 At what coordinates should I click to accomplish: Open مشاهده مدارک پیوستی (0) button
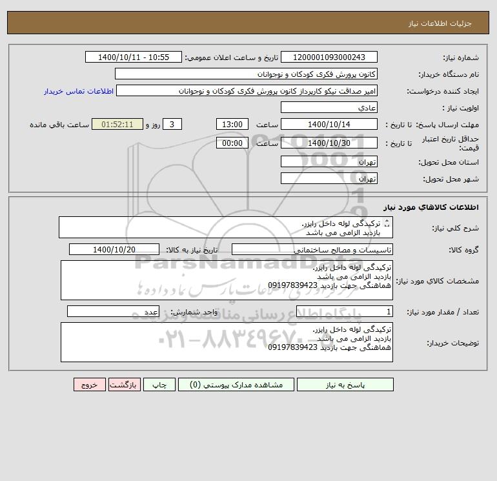tap(236, 385)
